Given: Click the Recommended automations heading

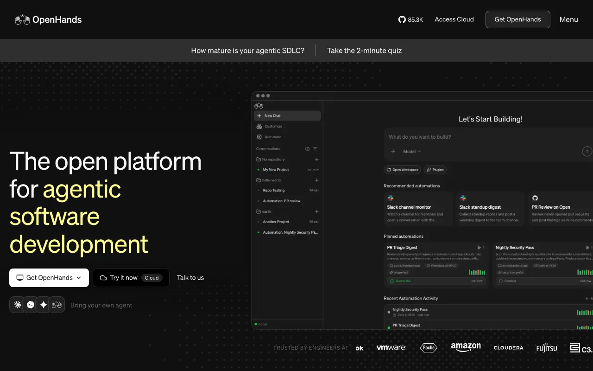Looking at the screenshot, I should (x=412, y=186).
